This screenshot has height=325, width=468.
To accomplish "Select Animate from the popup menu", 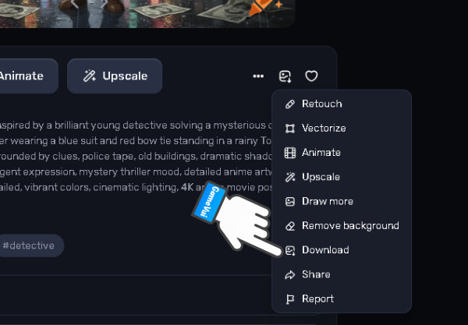I will [342, 153].
